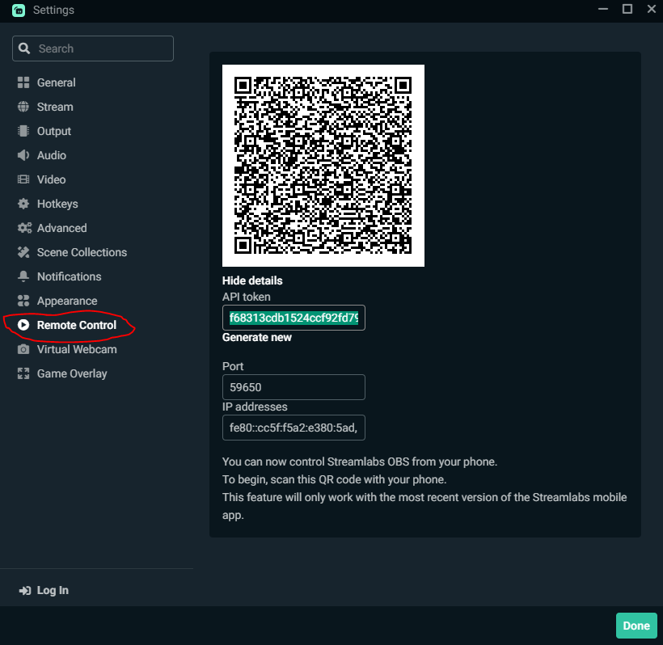Click the search magnifier icon
This screenshot has width=663, height=645.
(x=24, y=48)
